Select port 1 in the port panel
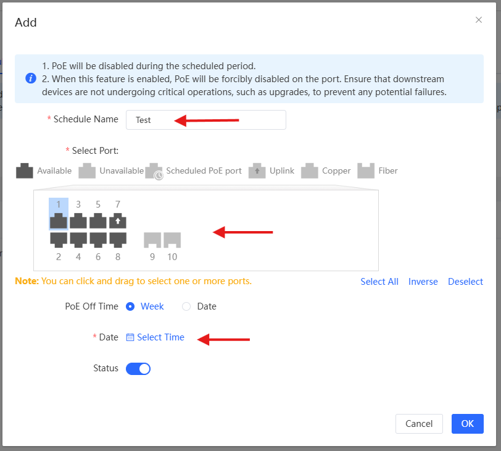 pos(59,221)
